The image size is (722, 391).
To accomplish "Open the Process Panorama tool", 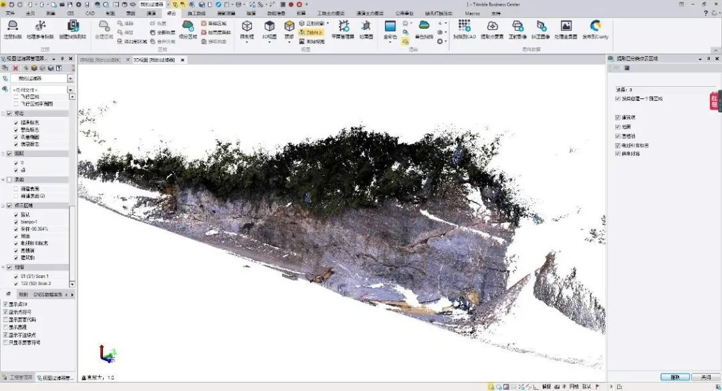I will tap(566, 27).
